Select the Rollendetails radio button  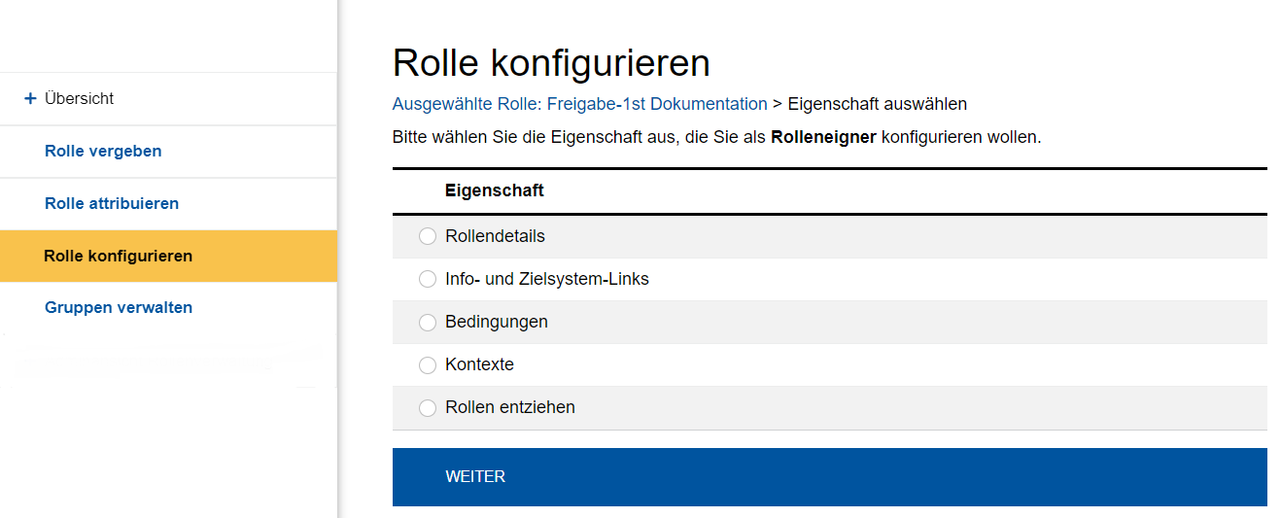click(x=428, y=237)
